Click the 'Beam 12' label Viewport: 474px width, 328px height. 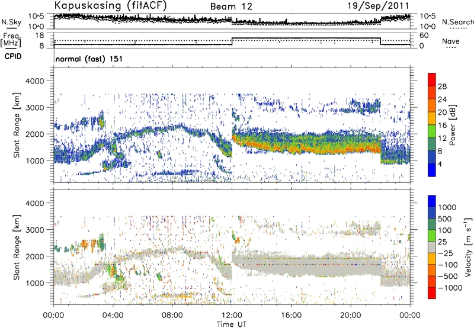pyautogui.click(x=231, y=7)
